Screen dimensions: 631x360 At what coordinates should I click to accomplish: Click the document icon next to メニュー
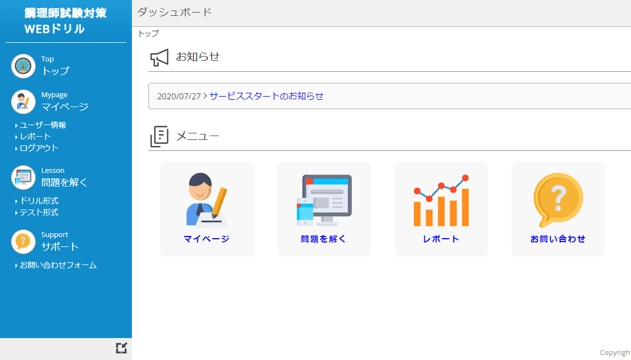click(x=159, y=136)
